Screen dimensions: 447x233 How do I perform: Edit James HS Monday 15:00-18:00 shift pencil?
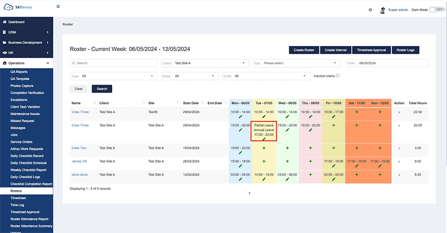point(240,166)
